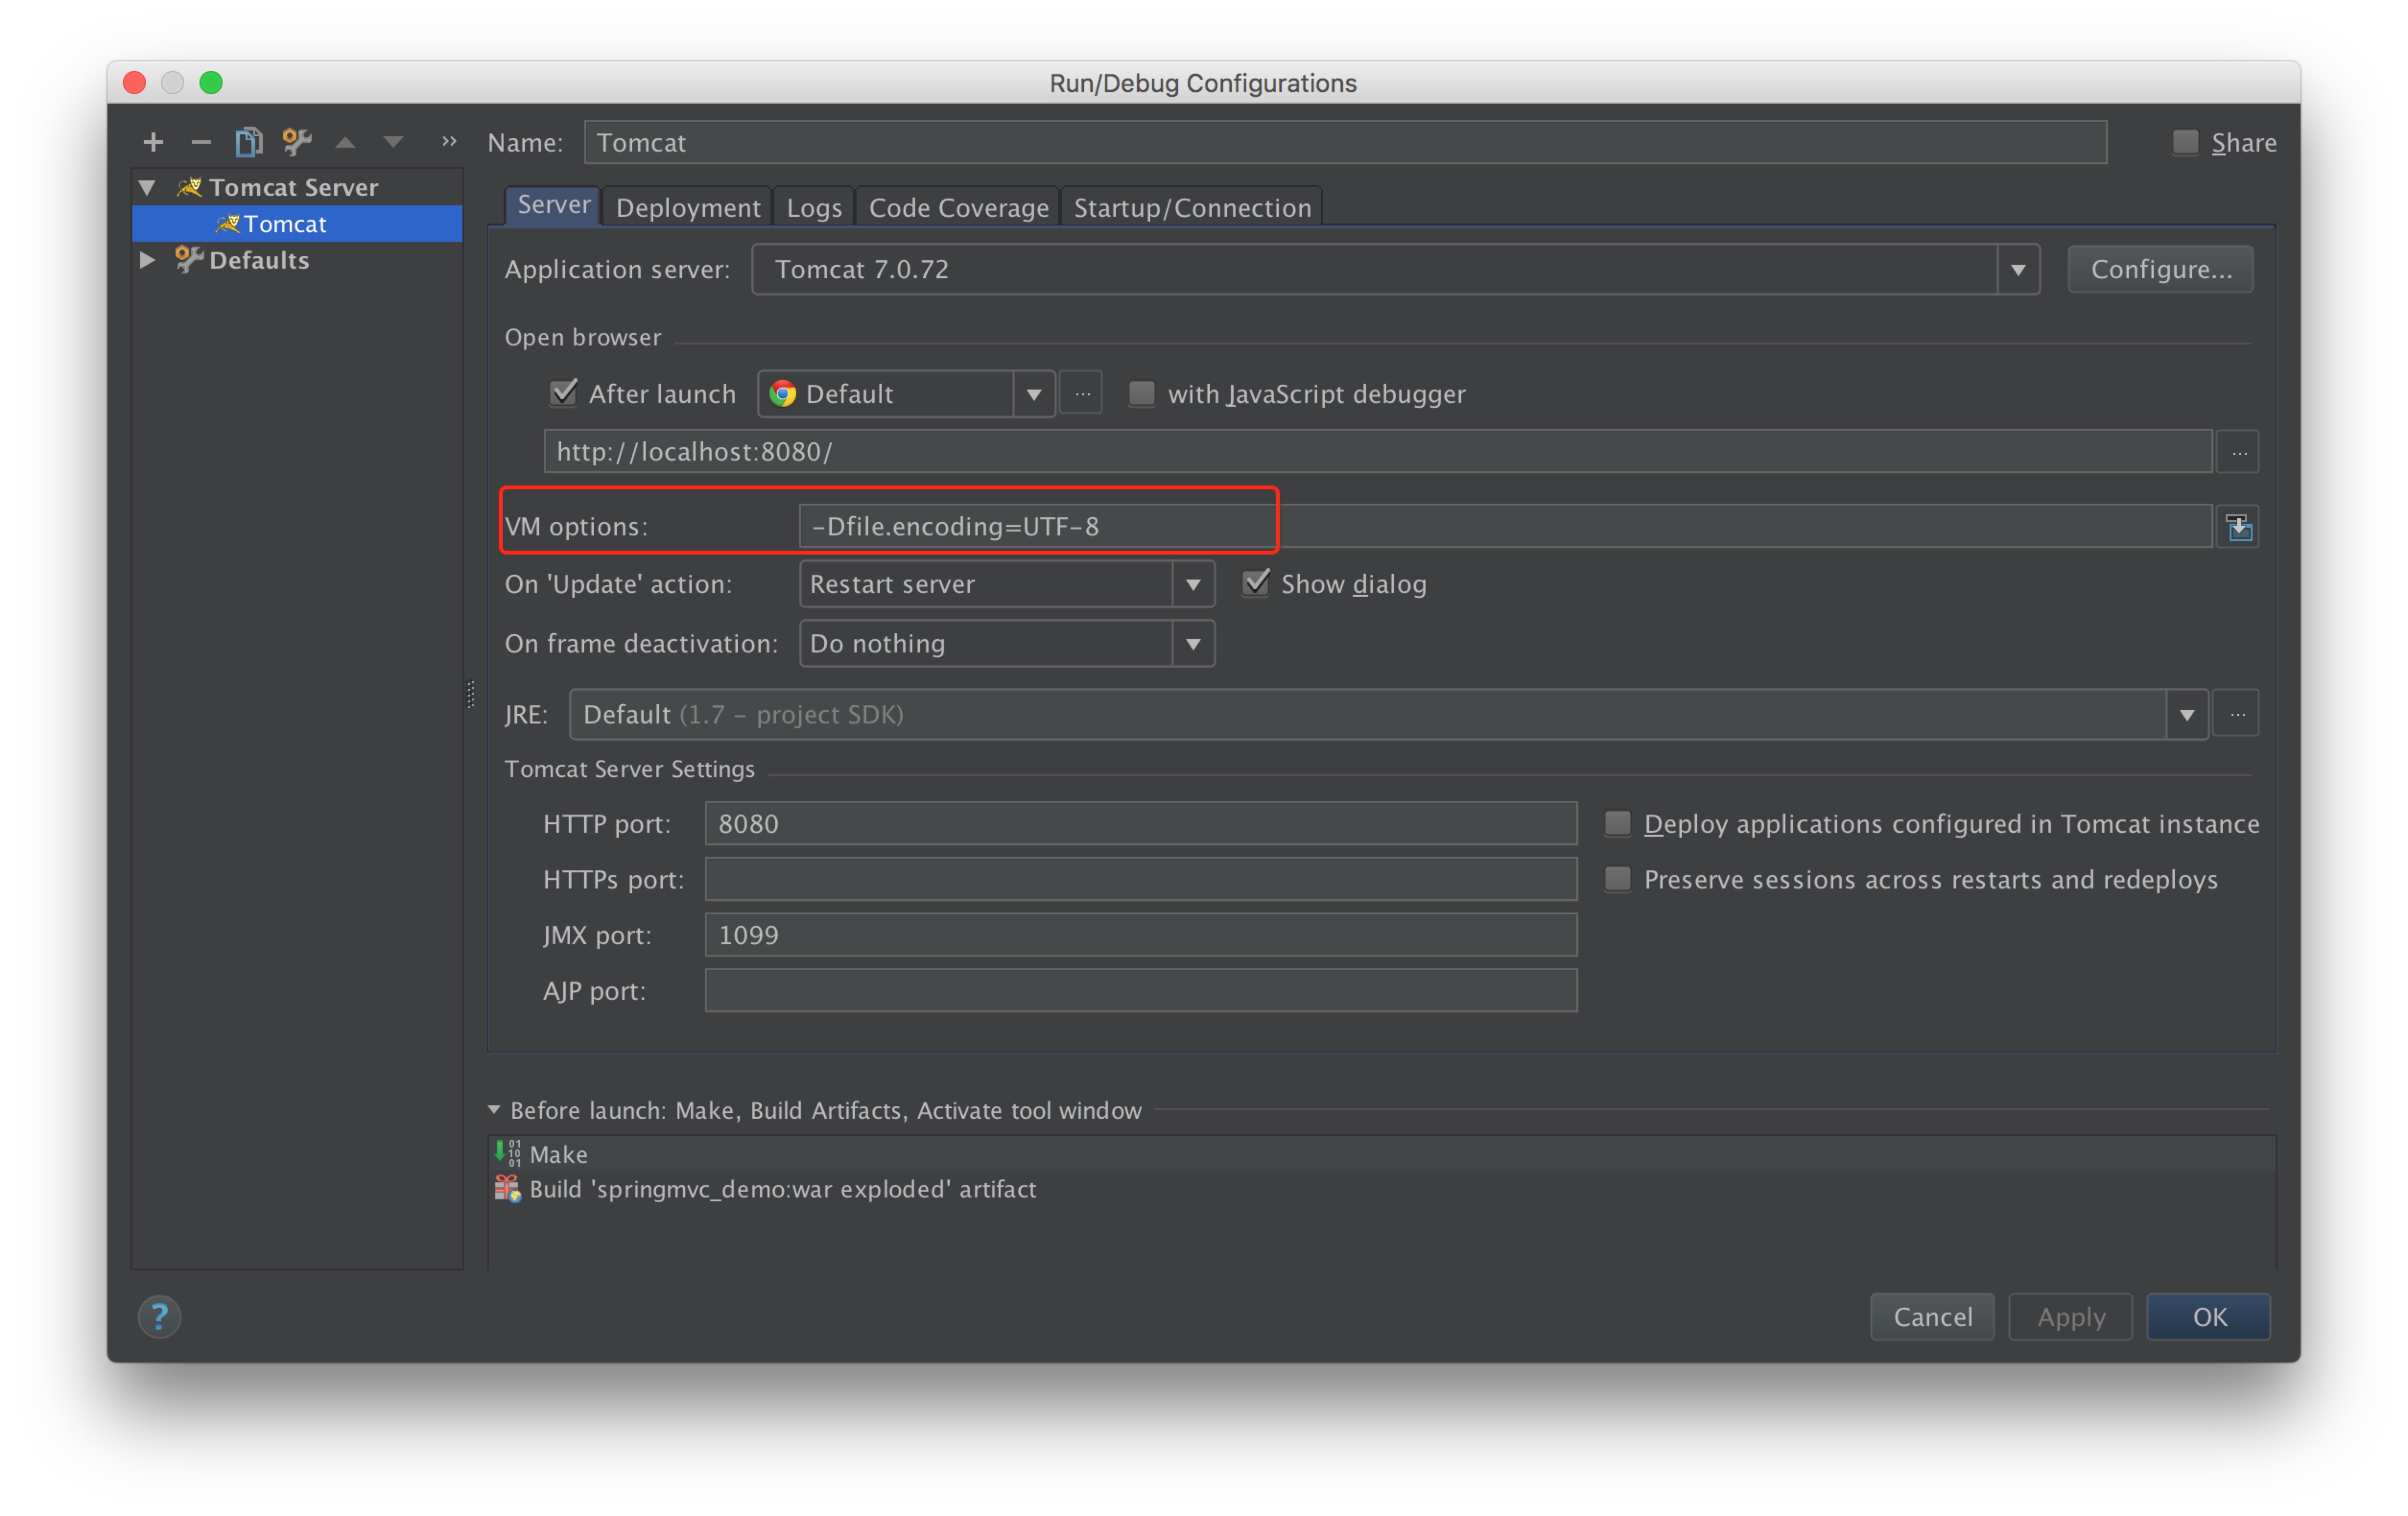The height and width of the screenshot is (1516, 2408).
Task: Click the move configuration up arrow
Action: tap(345, 142)
